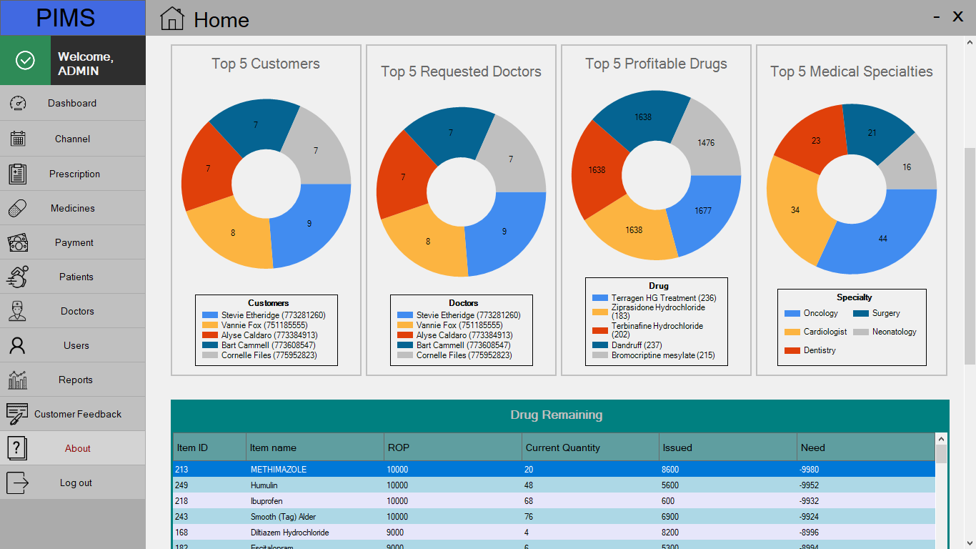The height and width of the screenshot is (549, 976).
Task: Open Payment using the money icon
Action: point(18,242)
